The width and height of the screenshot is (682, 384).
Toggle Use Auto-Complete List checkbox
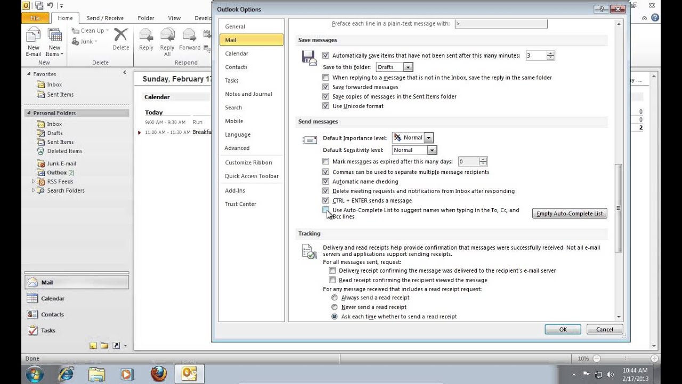tap(326, 210)
